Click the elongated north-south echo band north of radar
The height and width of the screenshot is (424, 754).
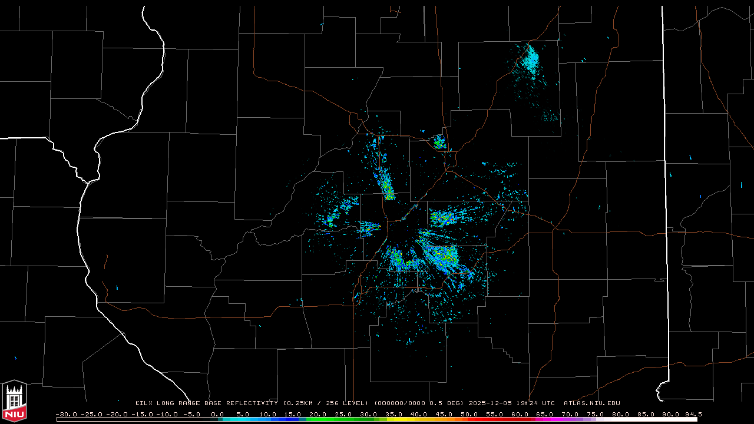(x=386, y=184)
